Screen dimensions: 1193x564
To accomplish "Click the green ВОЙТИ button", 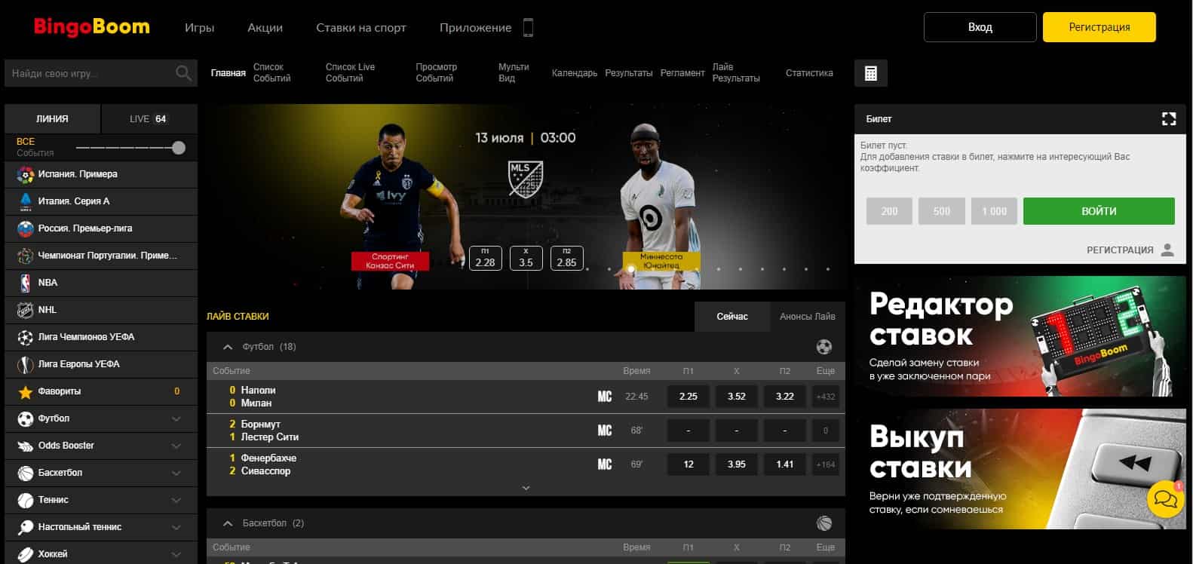I will (x=1099, y=211).
